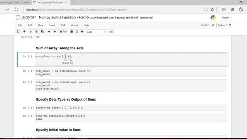The image size is (247, 139).
Task: Run the selected cell
Action: pos(64,32)
